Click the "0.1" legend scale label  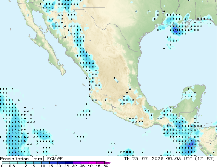pyautogui.click(x=4, y=166)
